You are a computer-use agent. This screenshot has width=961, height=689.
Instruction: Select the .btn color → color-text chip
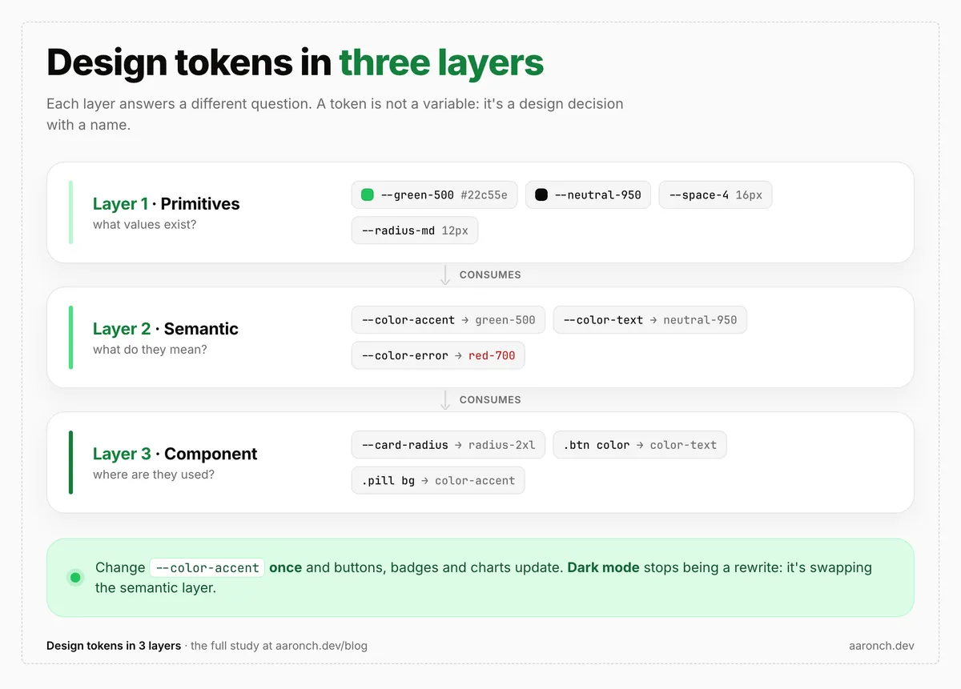point(640,444)
